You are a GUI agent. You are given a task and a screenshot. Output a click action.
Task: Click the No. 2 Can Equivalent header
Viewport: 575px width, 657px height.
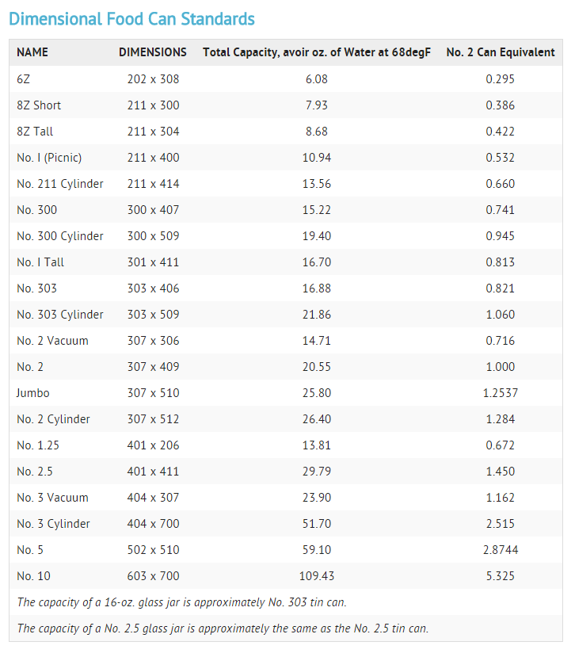coord(501,52)
